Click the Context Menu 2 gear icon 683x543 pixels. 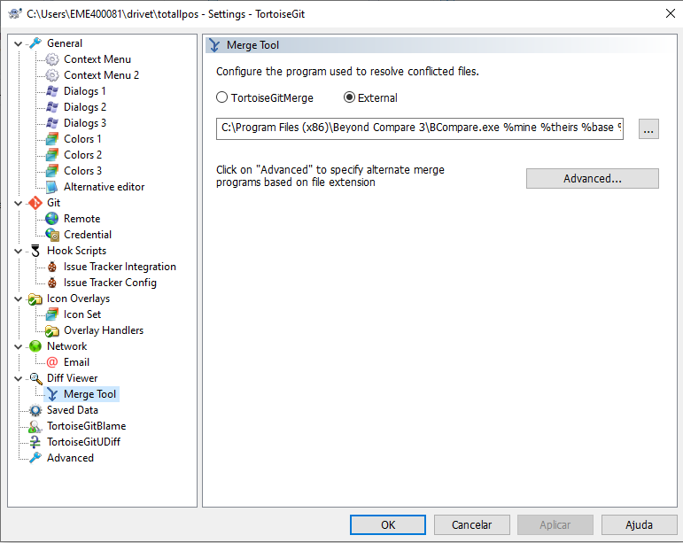click(x=52, y=75)
